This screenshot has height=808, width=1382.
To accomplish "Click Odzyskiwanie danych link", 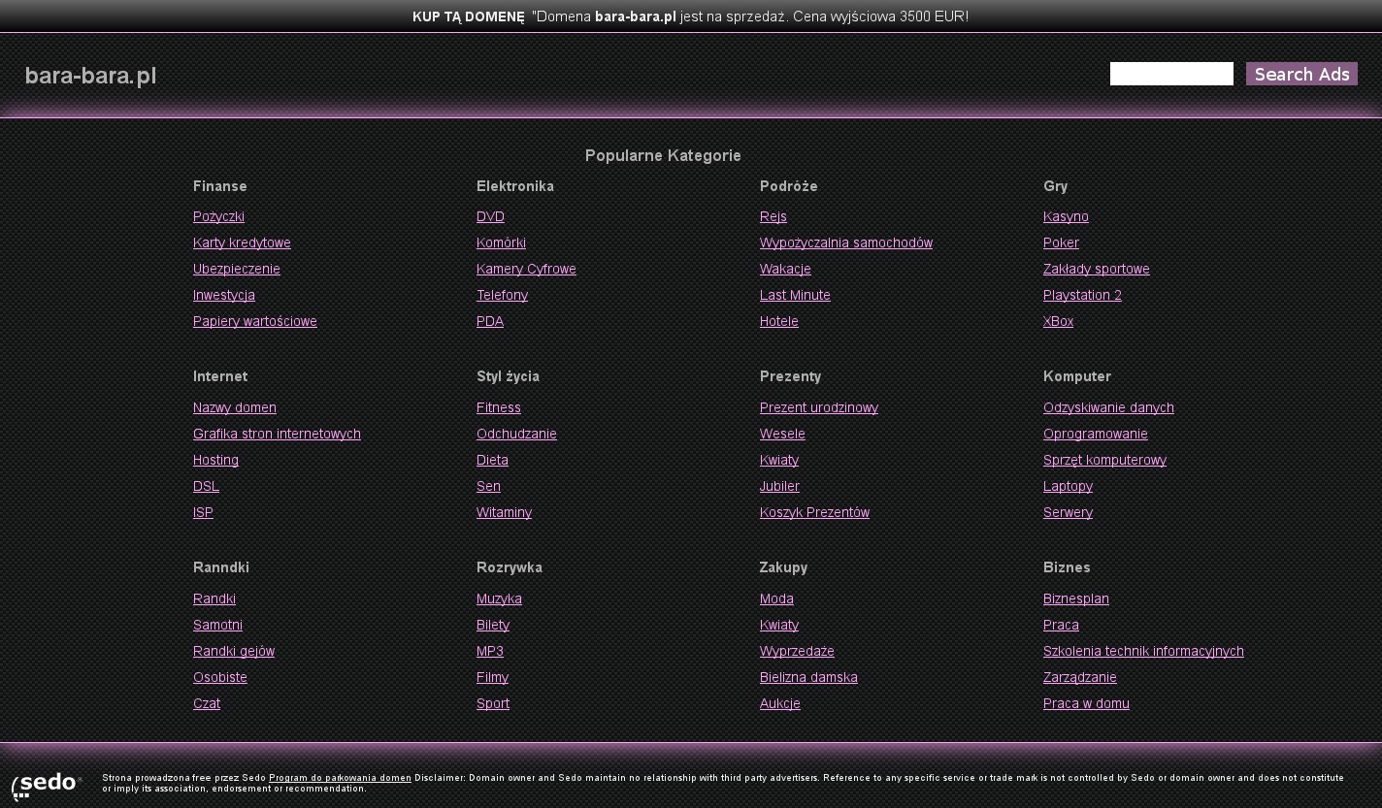I will [x=1108, y=407].
